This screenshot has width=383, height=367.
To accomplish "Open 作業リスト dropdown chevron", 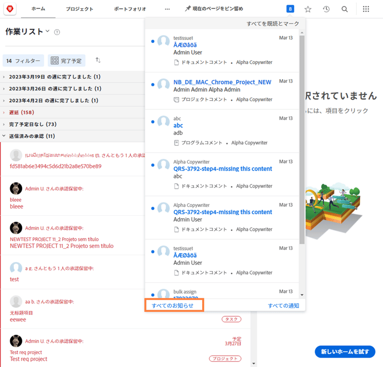I will (47, 31).
